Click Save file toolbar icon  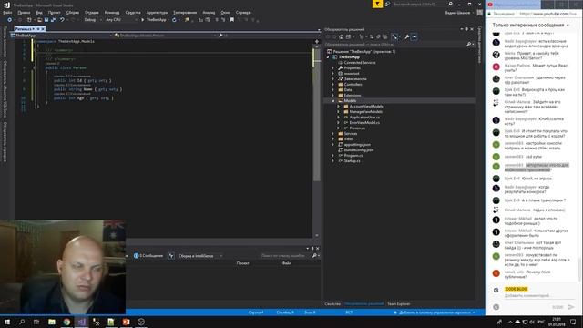coord(46,20)
